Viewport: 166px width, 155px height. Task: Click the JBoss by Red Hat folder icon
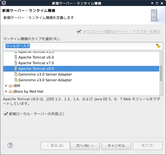click(x=11, y=91)
